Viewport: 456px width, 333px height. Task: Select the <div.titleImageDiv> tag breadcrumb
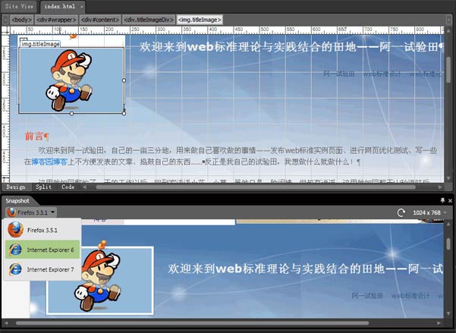click(149, 20)
